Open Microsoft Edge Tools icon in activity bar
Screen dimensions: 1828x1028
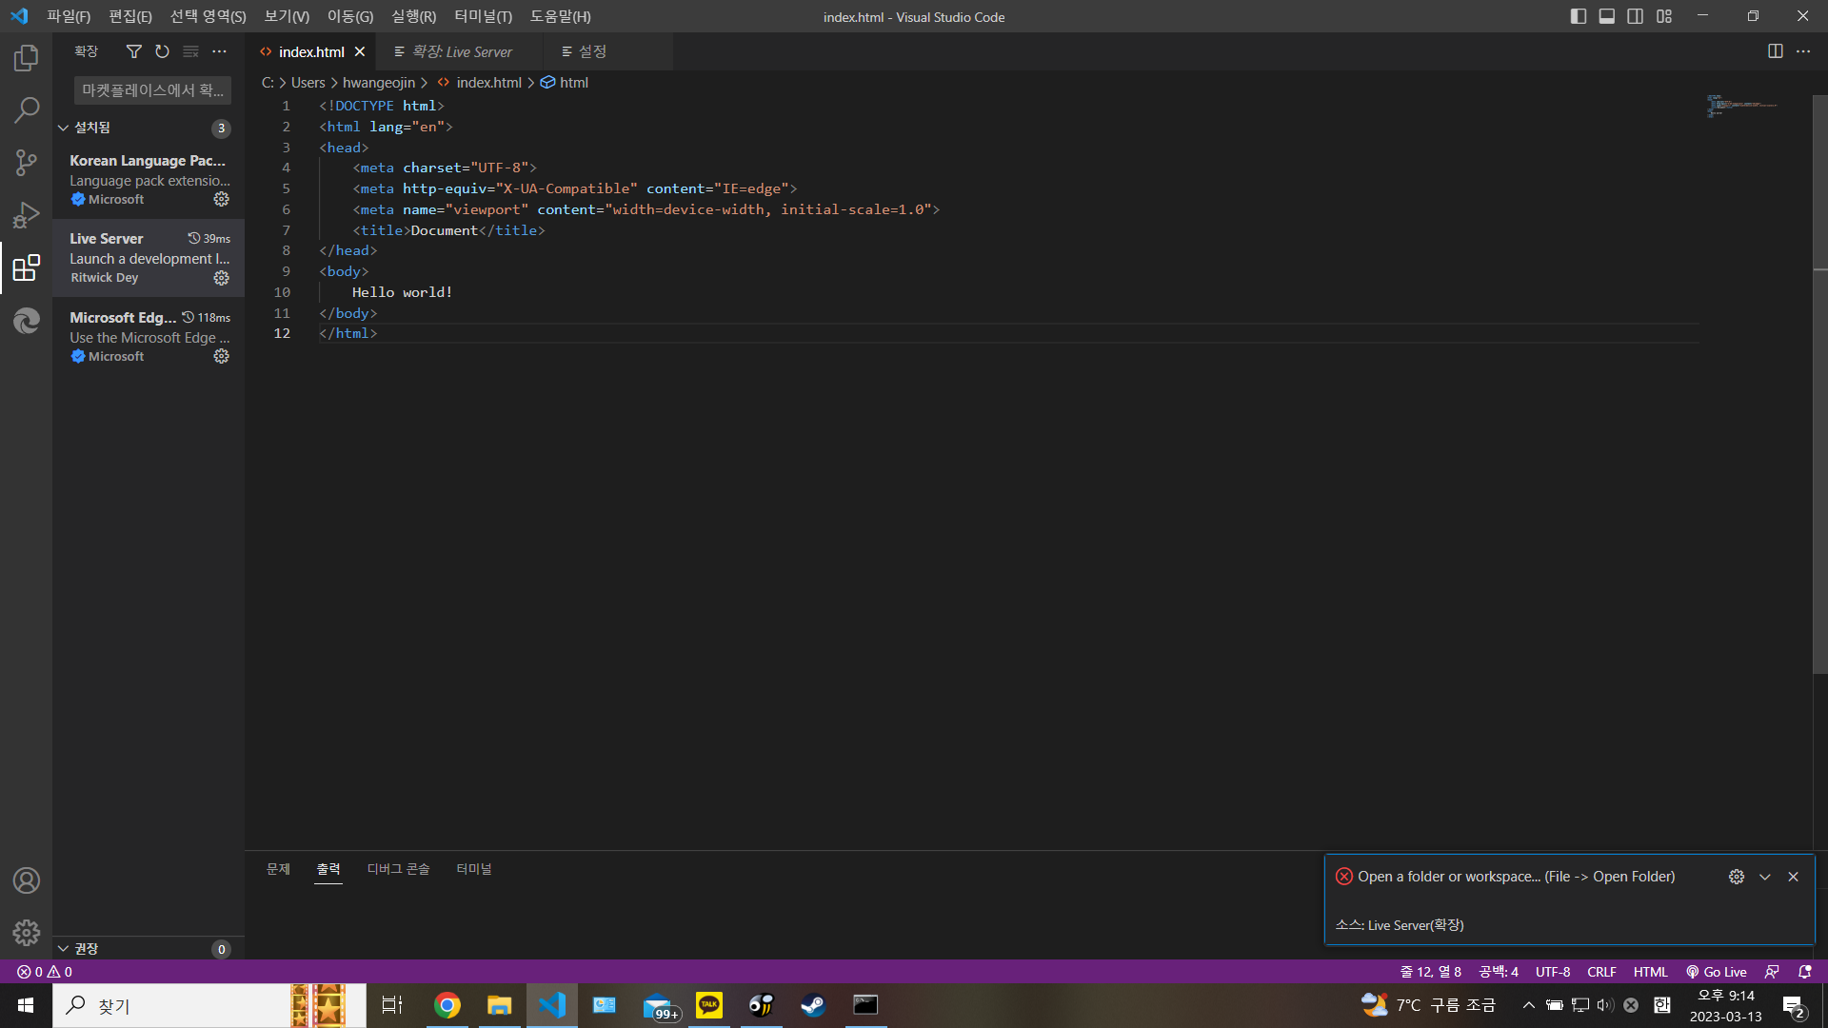coord(26,321)
